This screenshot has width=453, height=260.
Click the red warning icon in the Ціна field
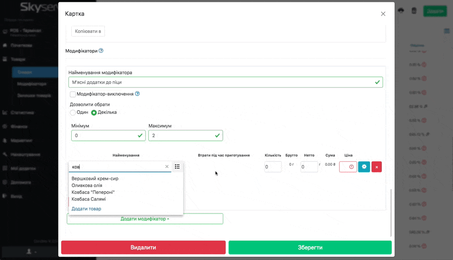pyautogui.click(x=351, y=167)
